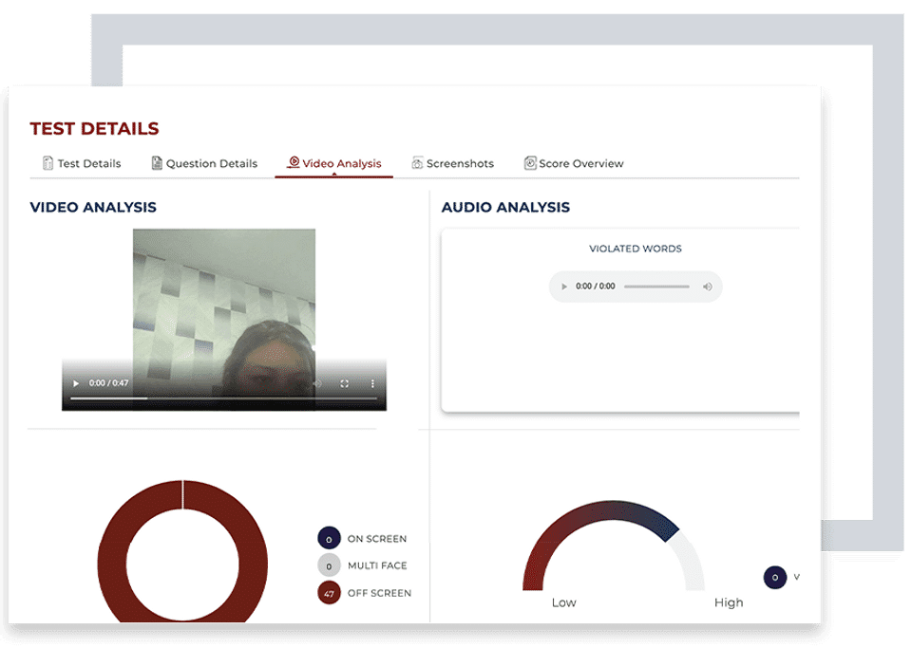Screen dimensions: 912x648
Task: Toggle the audio player speaker icon
Action: pyautogui.click(x=707, y=287)
